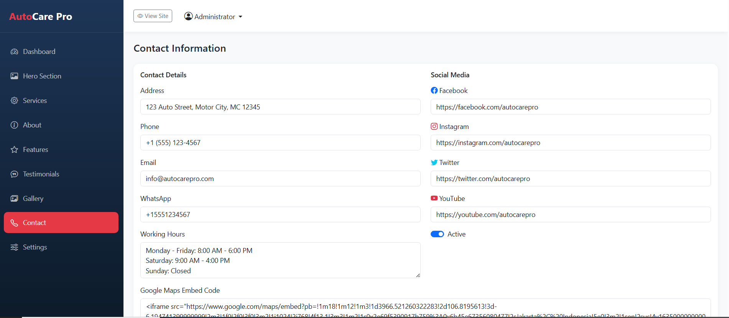
Task: Toggle the Active switch off
Action: pos(437,234)
